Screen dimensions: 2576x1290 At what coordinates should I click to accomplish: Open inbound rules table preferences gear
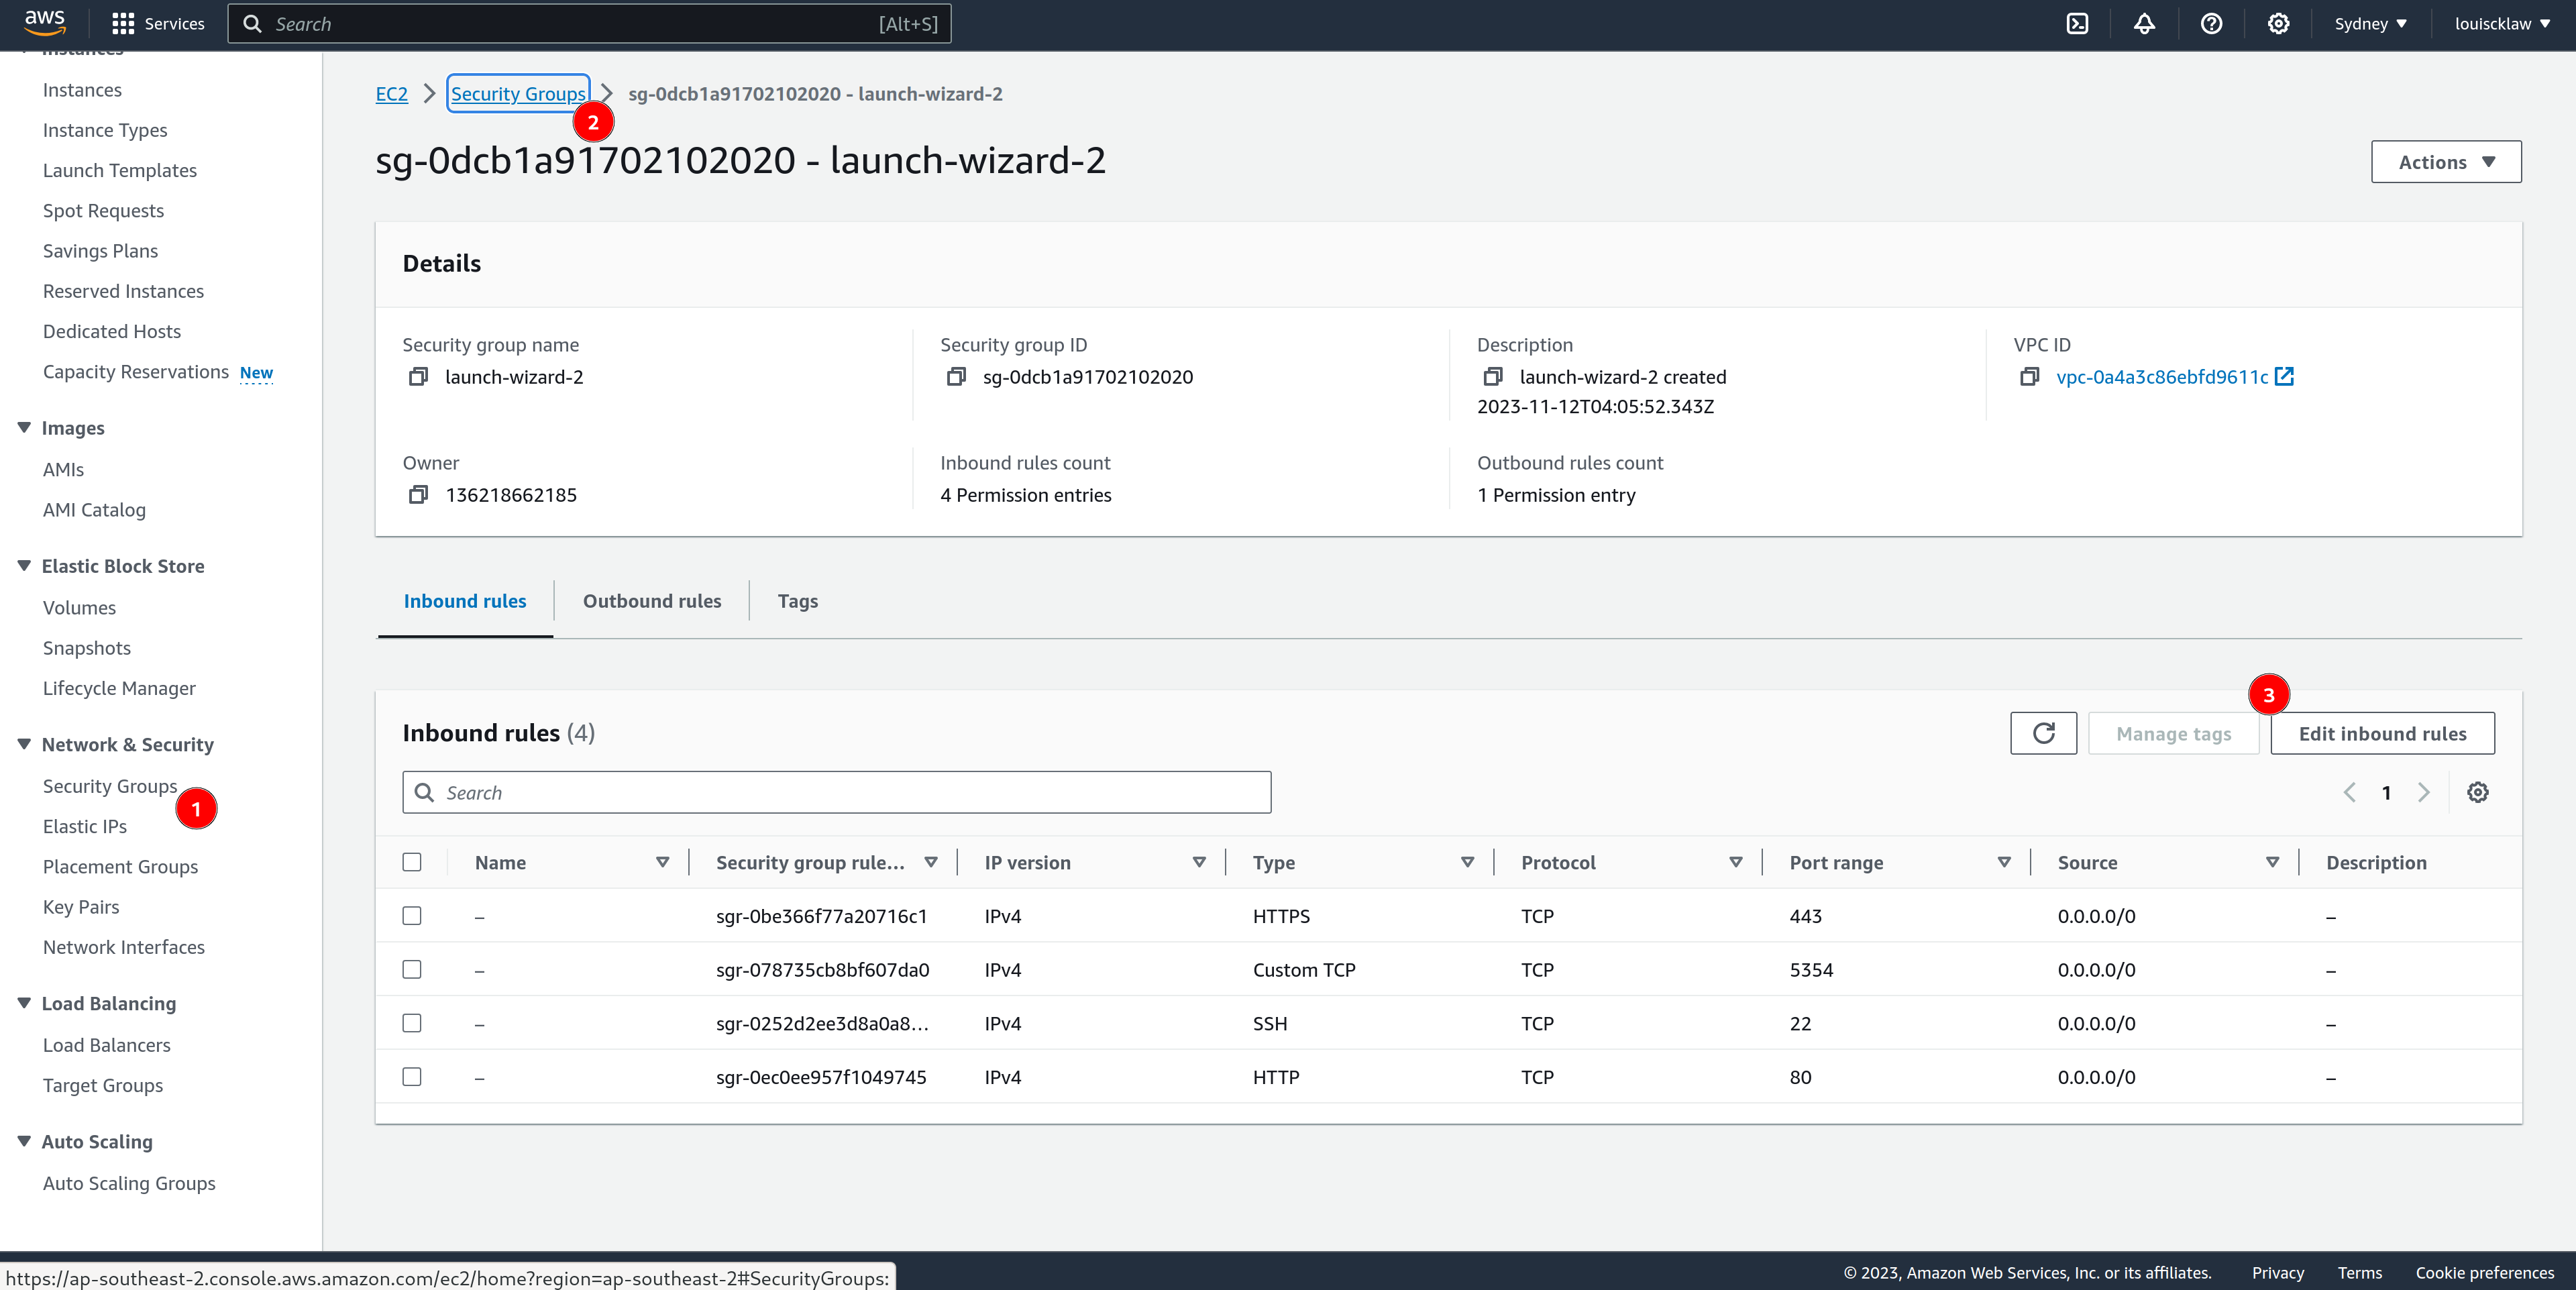click(2477, 792)
